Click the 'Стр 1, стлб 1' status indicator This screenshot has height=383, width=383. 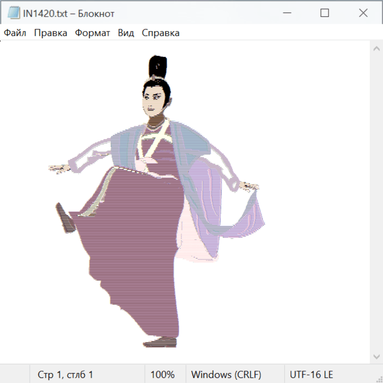[x=66, y=374]
